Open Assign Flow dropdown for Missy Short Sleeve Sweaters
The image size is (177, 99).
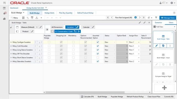point(139,58)
